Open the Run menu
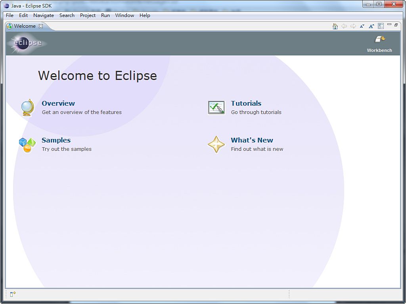 click(105, 15)
